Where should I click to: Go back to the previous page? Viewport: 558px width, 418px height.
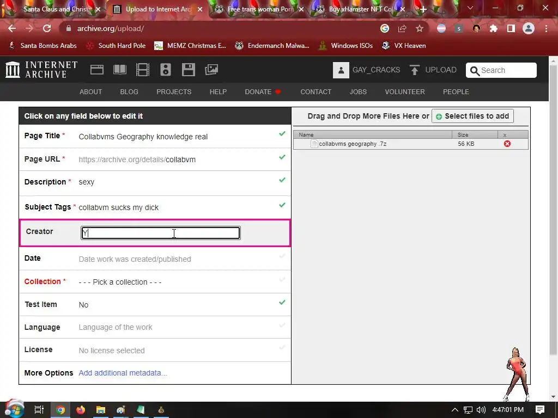click(12, 28)
